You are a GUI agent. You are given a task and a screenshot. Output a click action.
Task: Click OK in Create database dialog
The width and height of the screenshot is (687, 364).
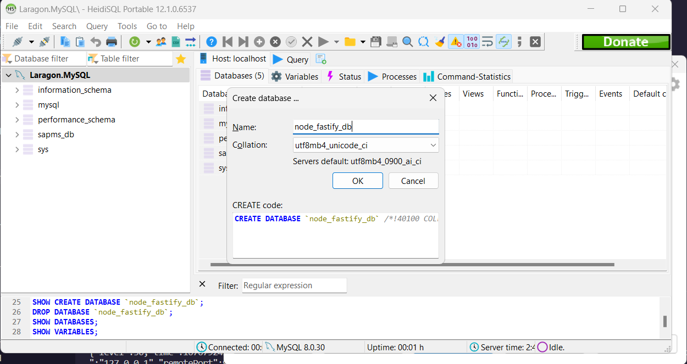point(358,181)
